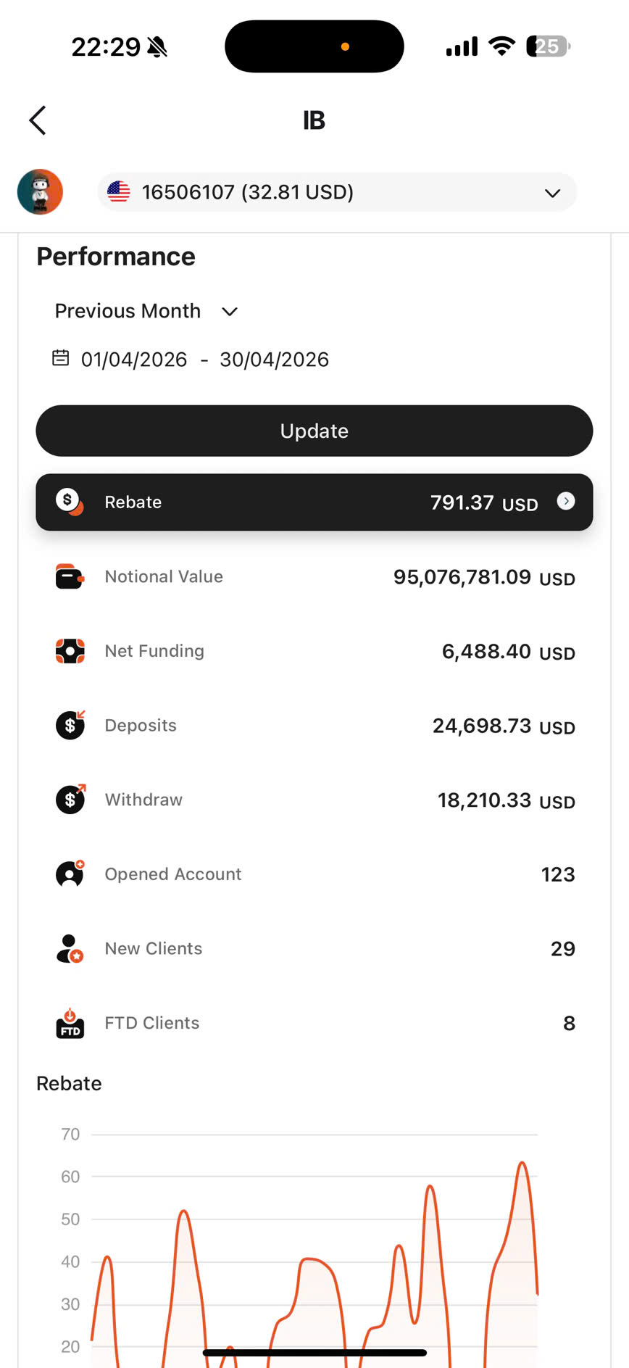629x1368 pixels.
Task: Expand the account 16506107 selector chevron
Action: (x=552, y=193)
